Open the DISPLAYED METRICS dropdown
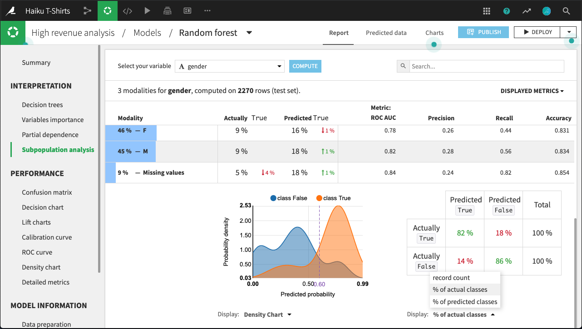The height and width of the screenshot is (329, 582). (x=532, y=91)
